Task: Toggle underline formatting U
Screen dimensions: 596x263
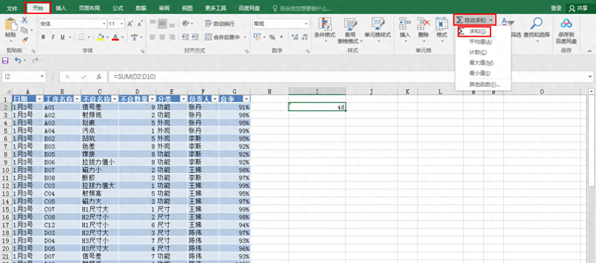Action: pos(62,37)
